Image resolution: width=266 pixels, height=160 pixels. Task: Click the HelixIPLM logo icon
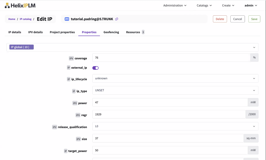pyautogui.click(x=7, y=5)
